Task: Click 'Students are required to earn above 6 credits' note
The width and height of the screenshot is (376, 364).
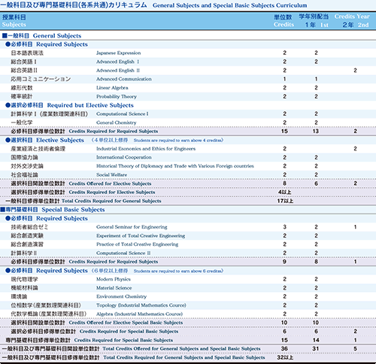Action: [x=178, y=271]
